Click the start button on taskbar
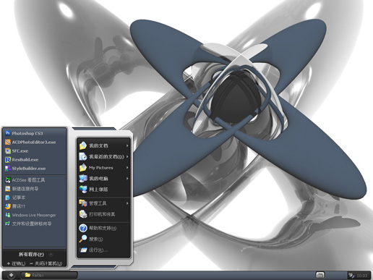 pyautogui.click(x=11, y=275)
